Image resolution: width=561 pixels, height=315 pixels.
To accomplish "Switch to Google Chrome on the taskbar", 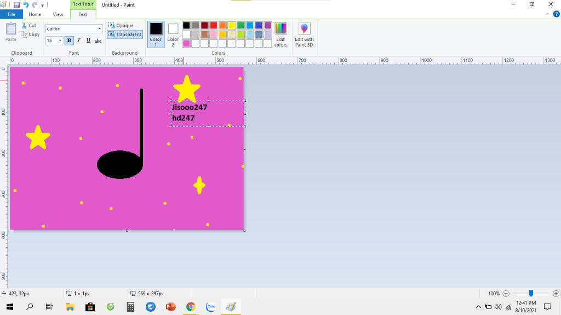I will (191, 307).
